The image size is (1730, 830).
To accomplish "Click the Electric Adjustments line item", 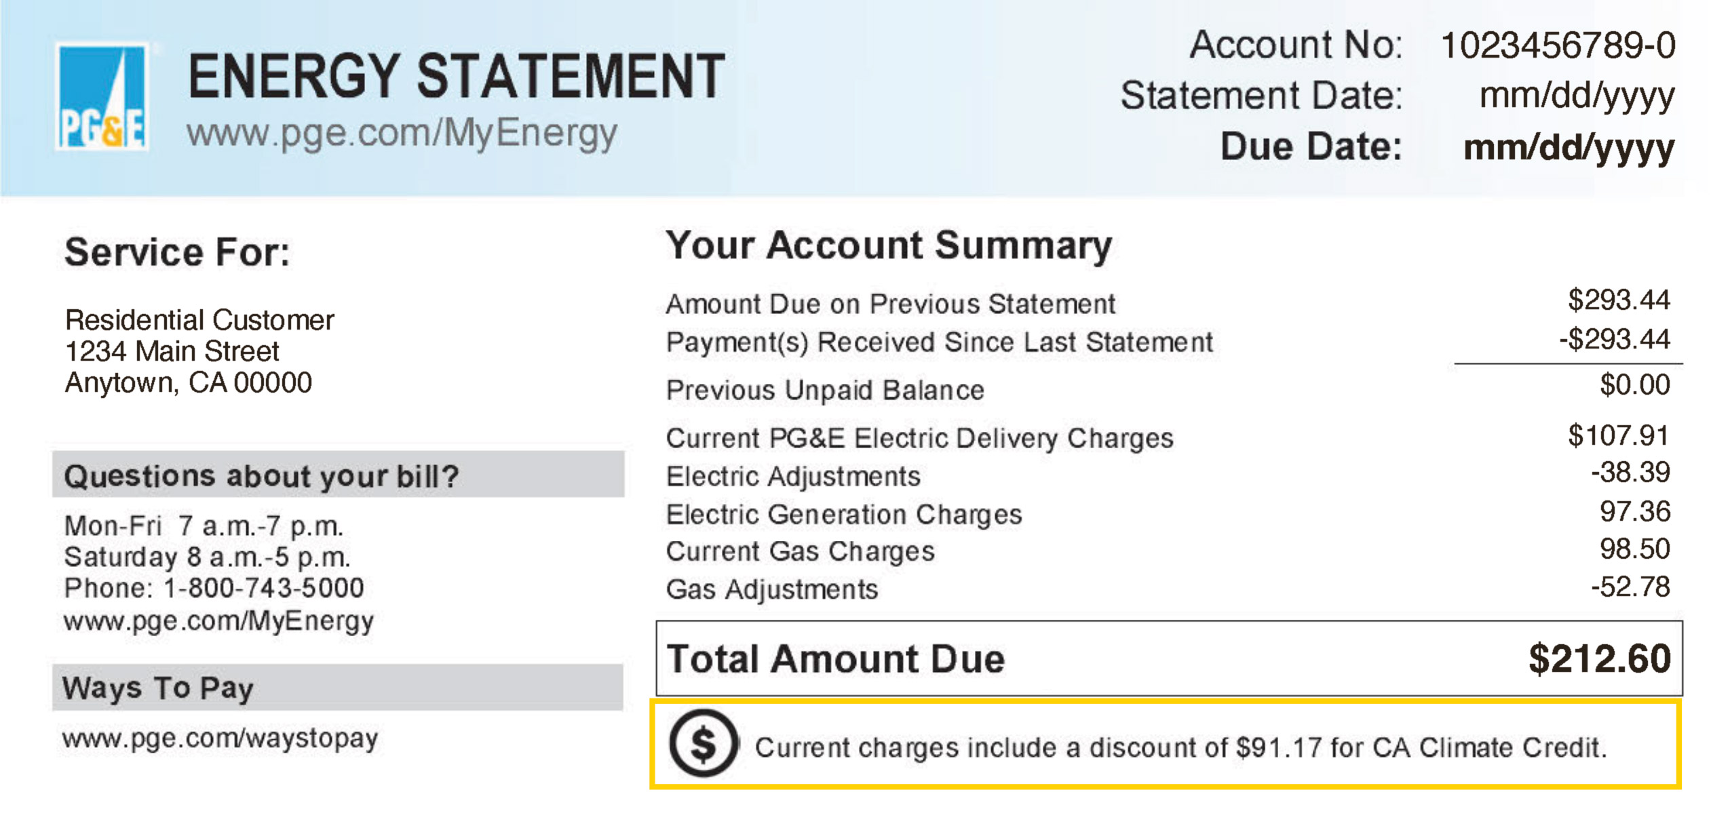I will pyautogui.click(x=793, y=476).
